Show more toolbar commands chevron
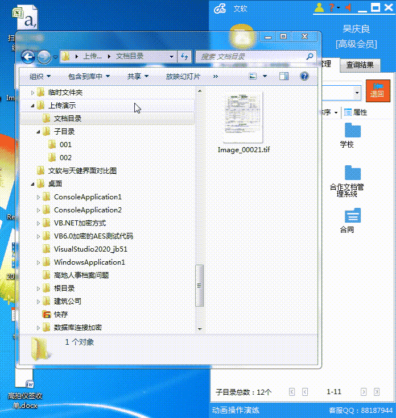The width and height of the screenshot is (396, 418). pos(216,77)
